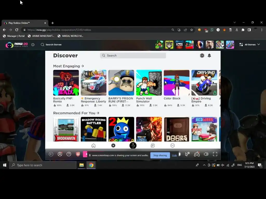Click the NBA Live game shortcut icon
Screen dimensions: 266x199
(179, 45)
